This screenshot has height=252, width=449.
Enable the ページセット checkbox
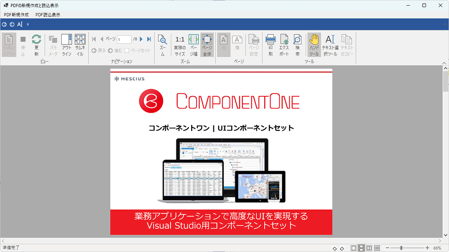(127, 51)
